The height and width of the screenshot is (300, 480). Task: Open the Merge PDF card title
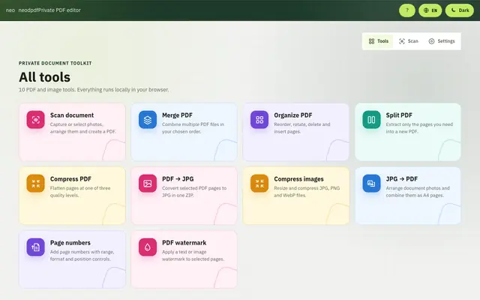click(x=177, y=115)
